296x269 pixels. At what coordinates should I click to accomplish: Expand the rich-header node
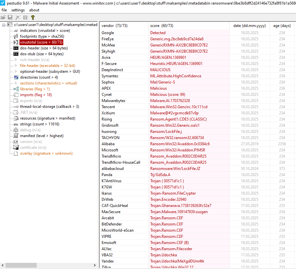pos(16,60)
